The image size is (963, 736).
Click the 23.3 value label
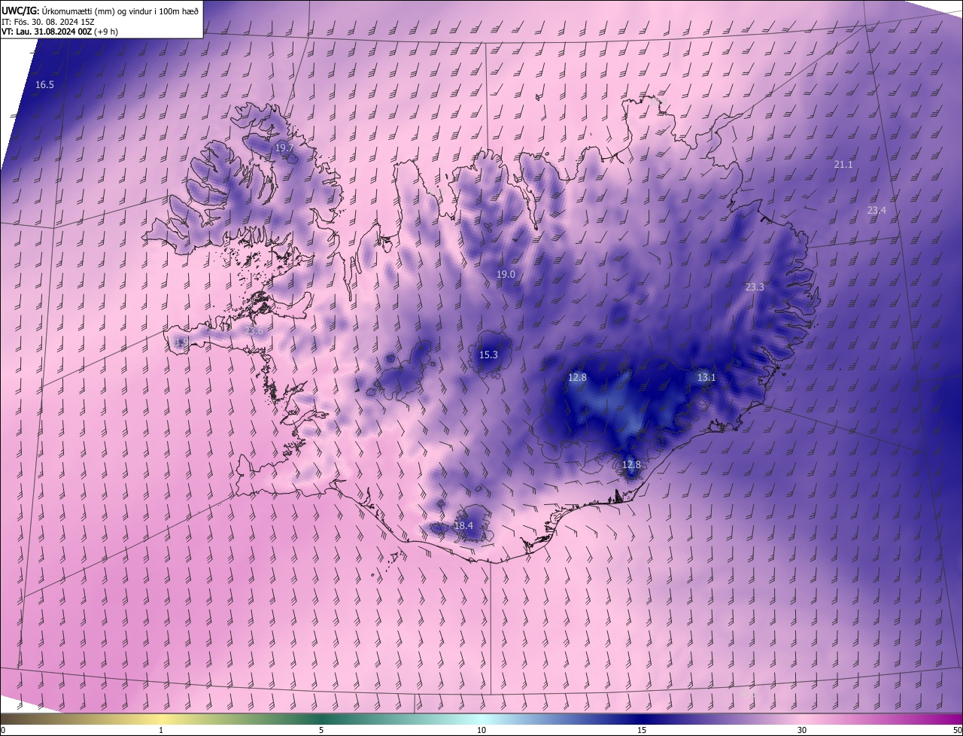[755, 287]
